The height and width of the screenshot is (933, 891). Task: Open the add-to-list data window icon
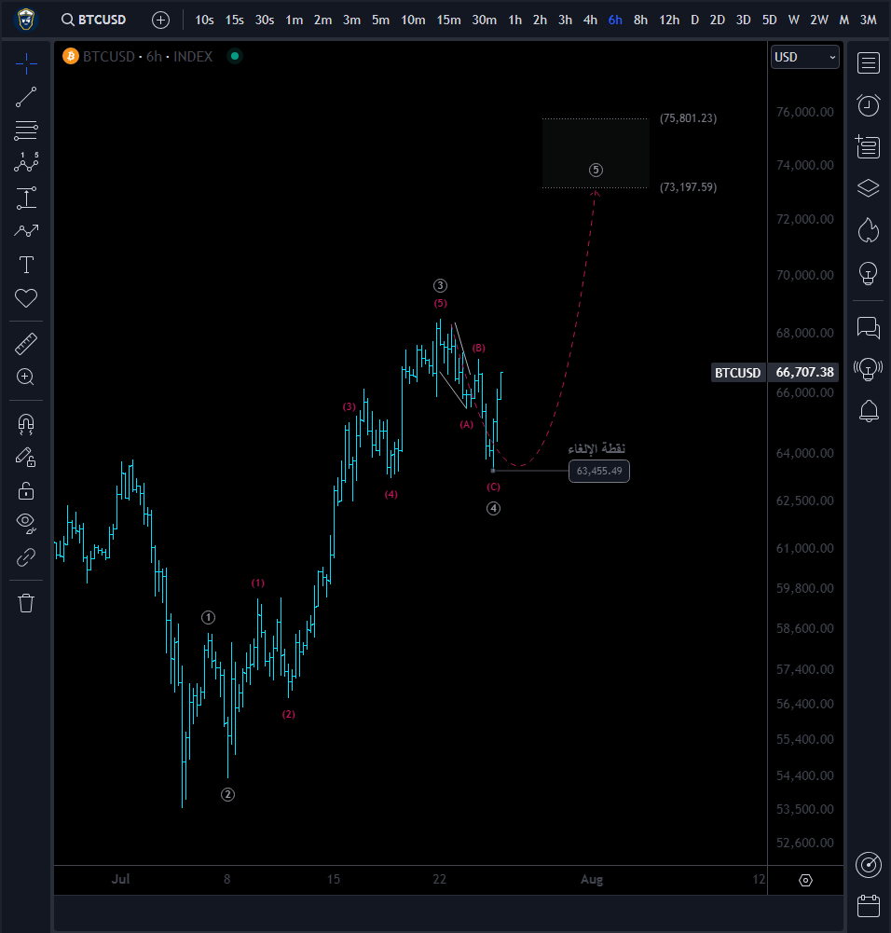(x=868, y=146)
